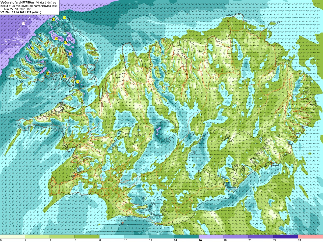The height and width of the screenshot is (242, 323).
Task: Select the 6–8 m/s olive green legend swatch
Action: click(87, 237)
